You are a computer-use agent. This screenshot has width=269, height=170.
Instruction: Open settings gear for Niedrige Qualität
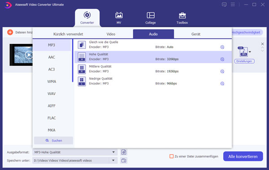[222, 84]
